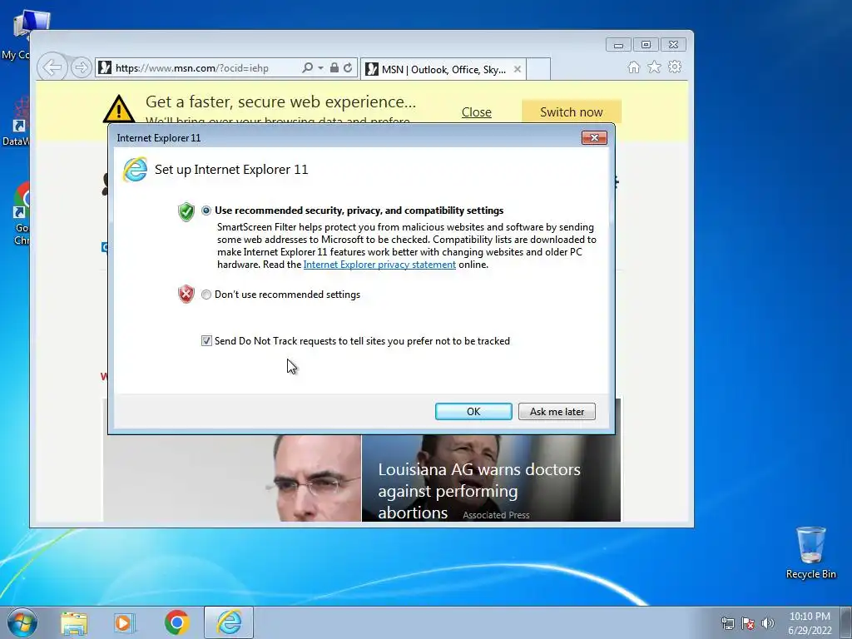Click the Show desktop strip on taskbar
Screen dimensions: 852x639
(848, 622)
